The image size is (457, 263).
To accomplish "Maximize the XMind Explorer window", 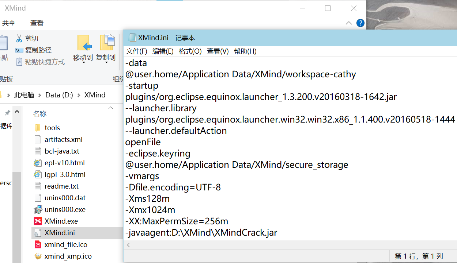I will coord(328,8).
